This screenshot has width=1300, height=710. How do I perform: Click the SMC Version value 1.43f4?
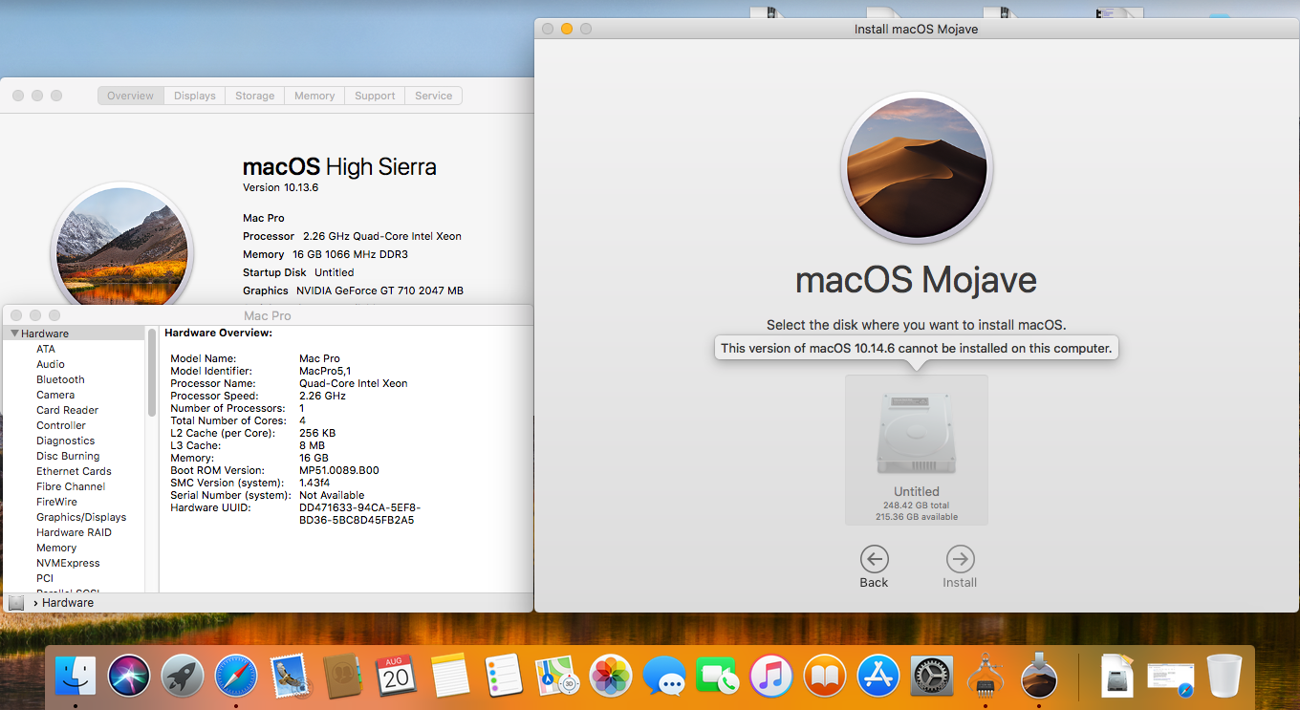coord(314,483)
